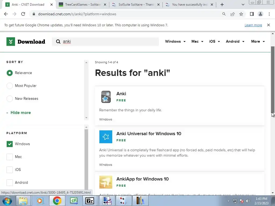Close the TreeCardGames tab
This screenshot has width=275, height=206.
click(x=105, y=5)
